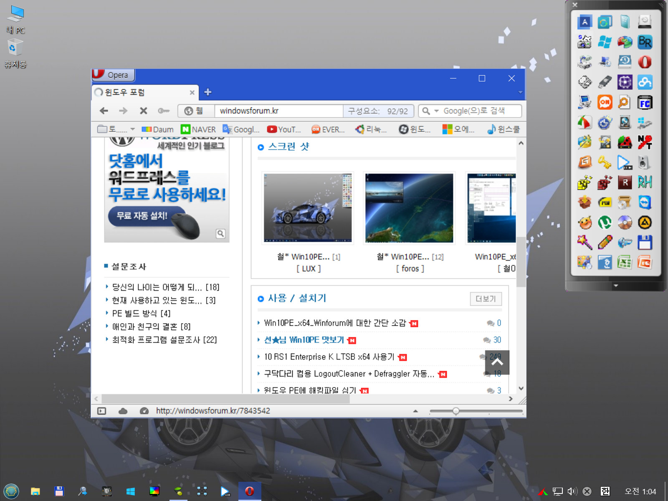Open the Opera menu button

(x=114, y=75)
